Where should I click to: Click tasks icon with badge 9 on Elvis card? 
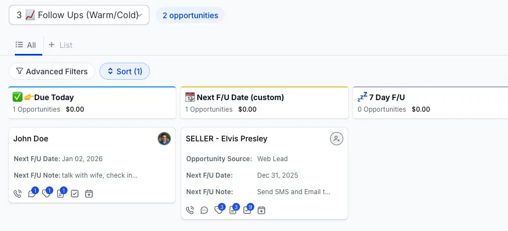[x=247, y=210]
